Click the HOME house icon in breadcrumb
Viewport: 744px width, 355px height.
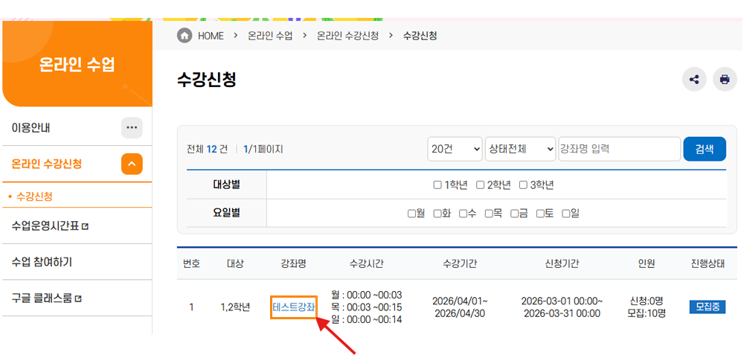pos(184,36)
